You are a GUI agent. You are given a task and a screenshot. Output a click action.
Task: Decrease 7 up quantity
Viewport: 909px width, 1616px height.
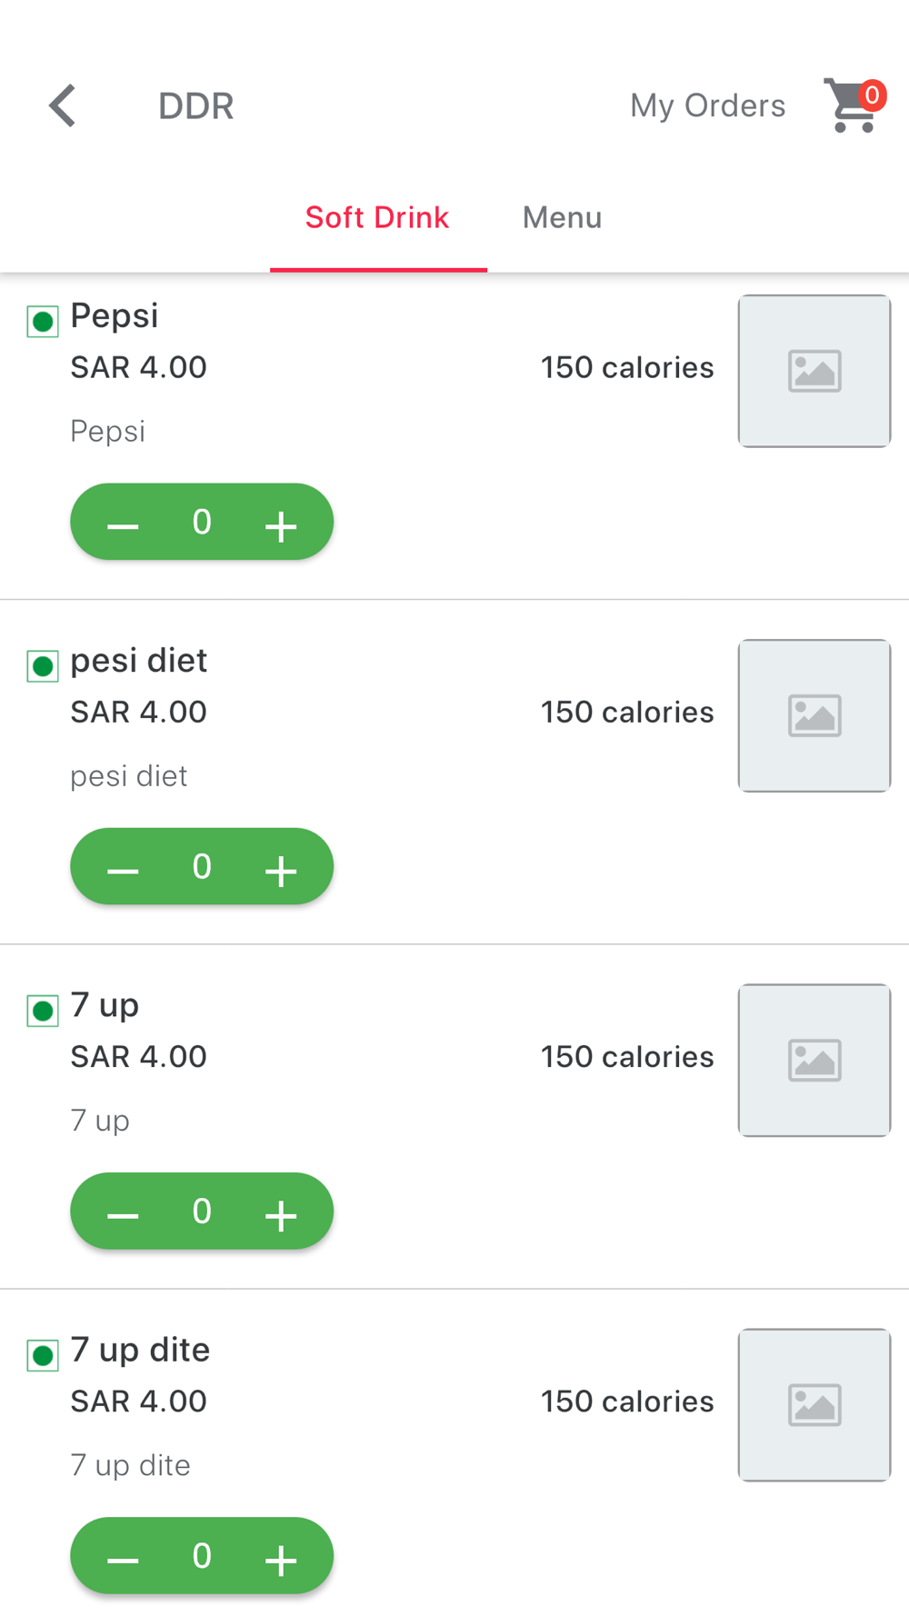[123, 1214]
